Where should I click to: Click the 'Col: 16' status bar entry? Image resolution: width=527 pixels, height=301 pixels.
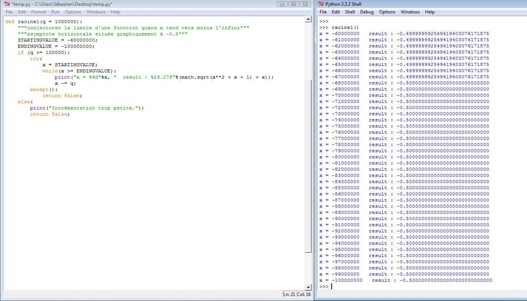(304, 294)
